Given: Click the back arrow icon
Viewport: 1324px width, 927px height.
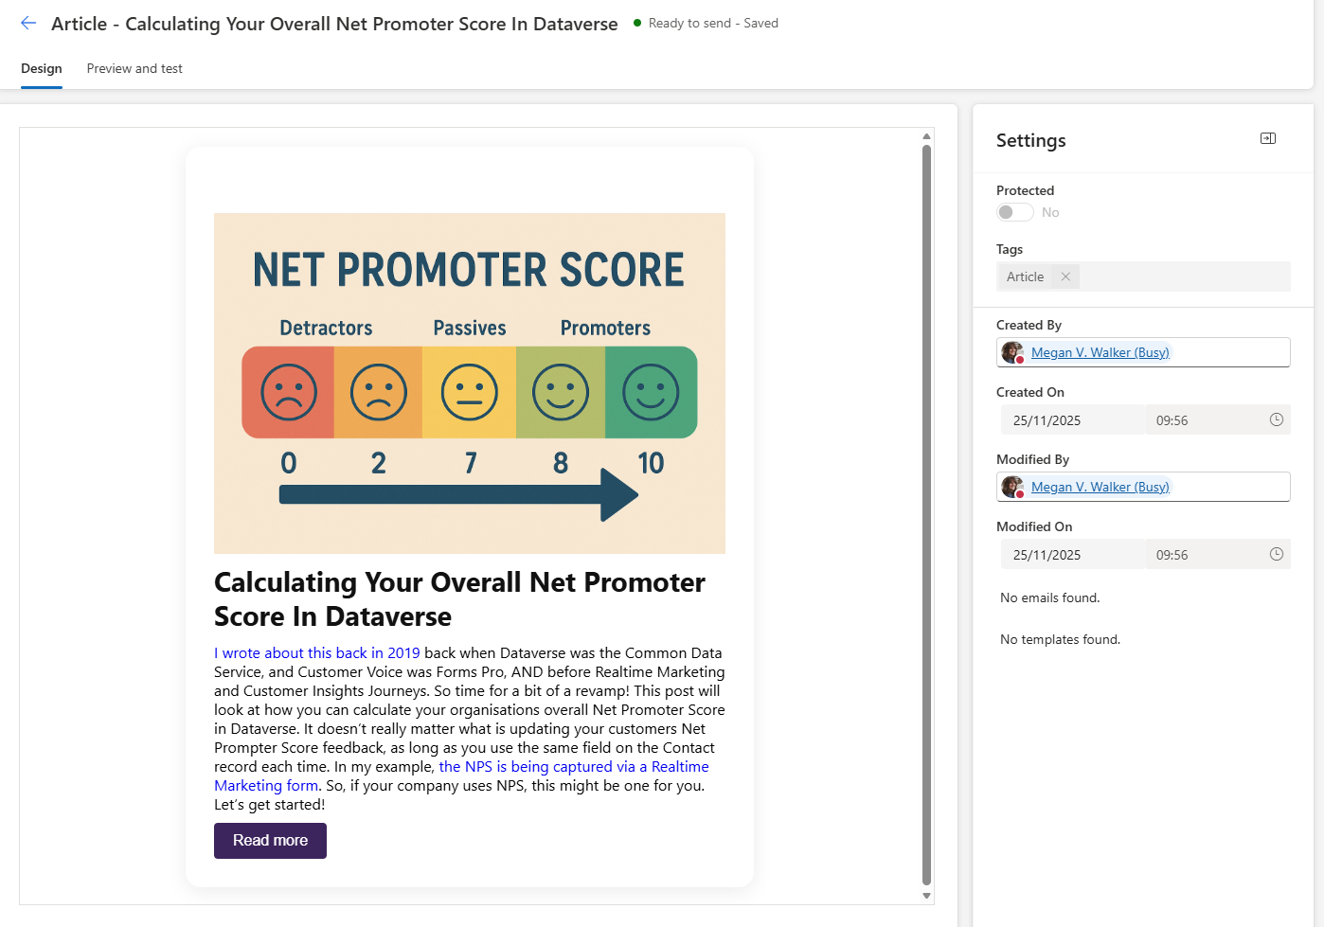Looking at the screenshot, I should point(28,24).
